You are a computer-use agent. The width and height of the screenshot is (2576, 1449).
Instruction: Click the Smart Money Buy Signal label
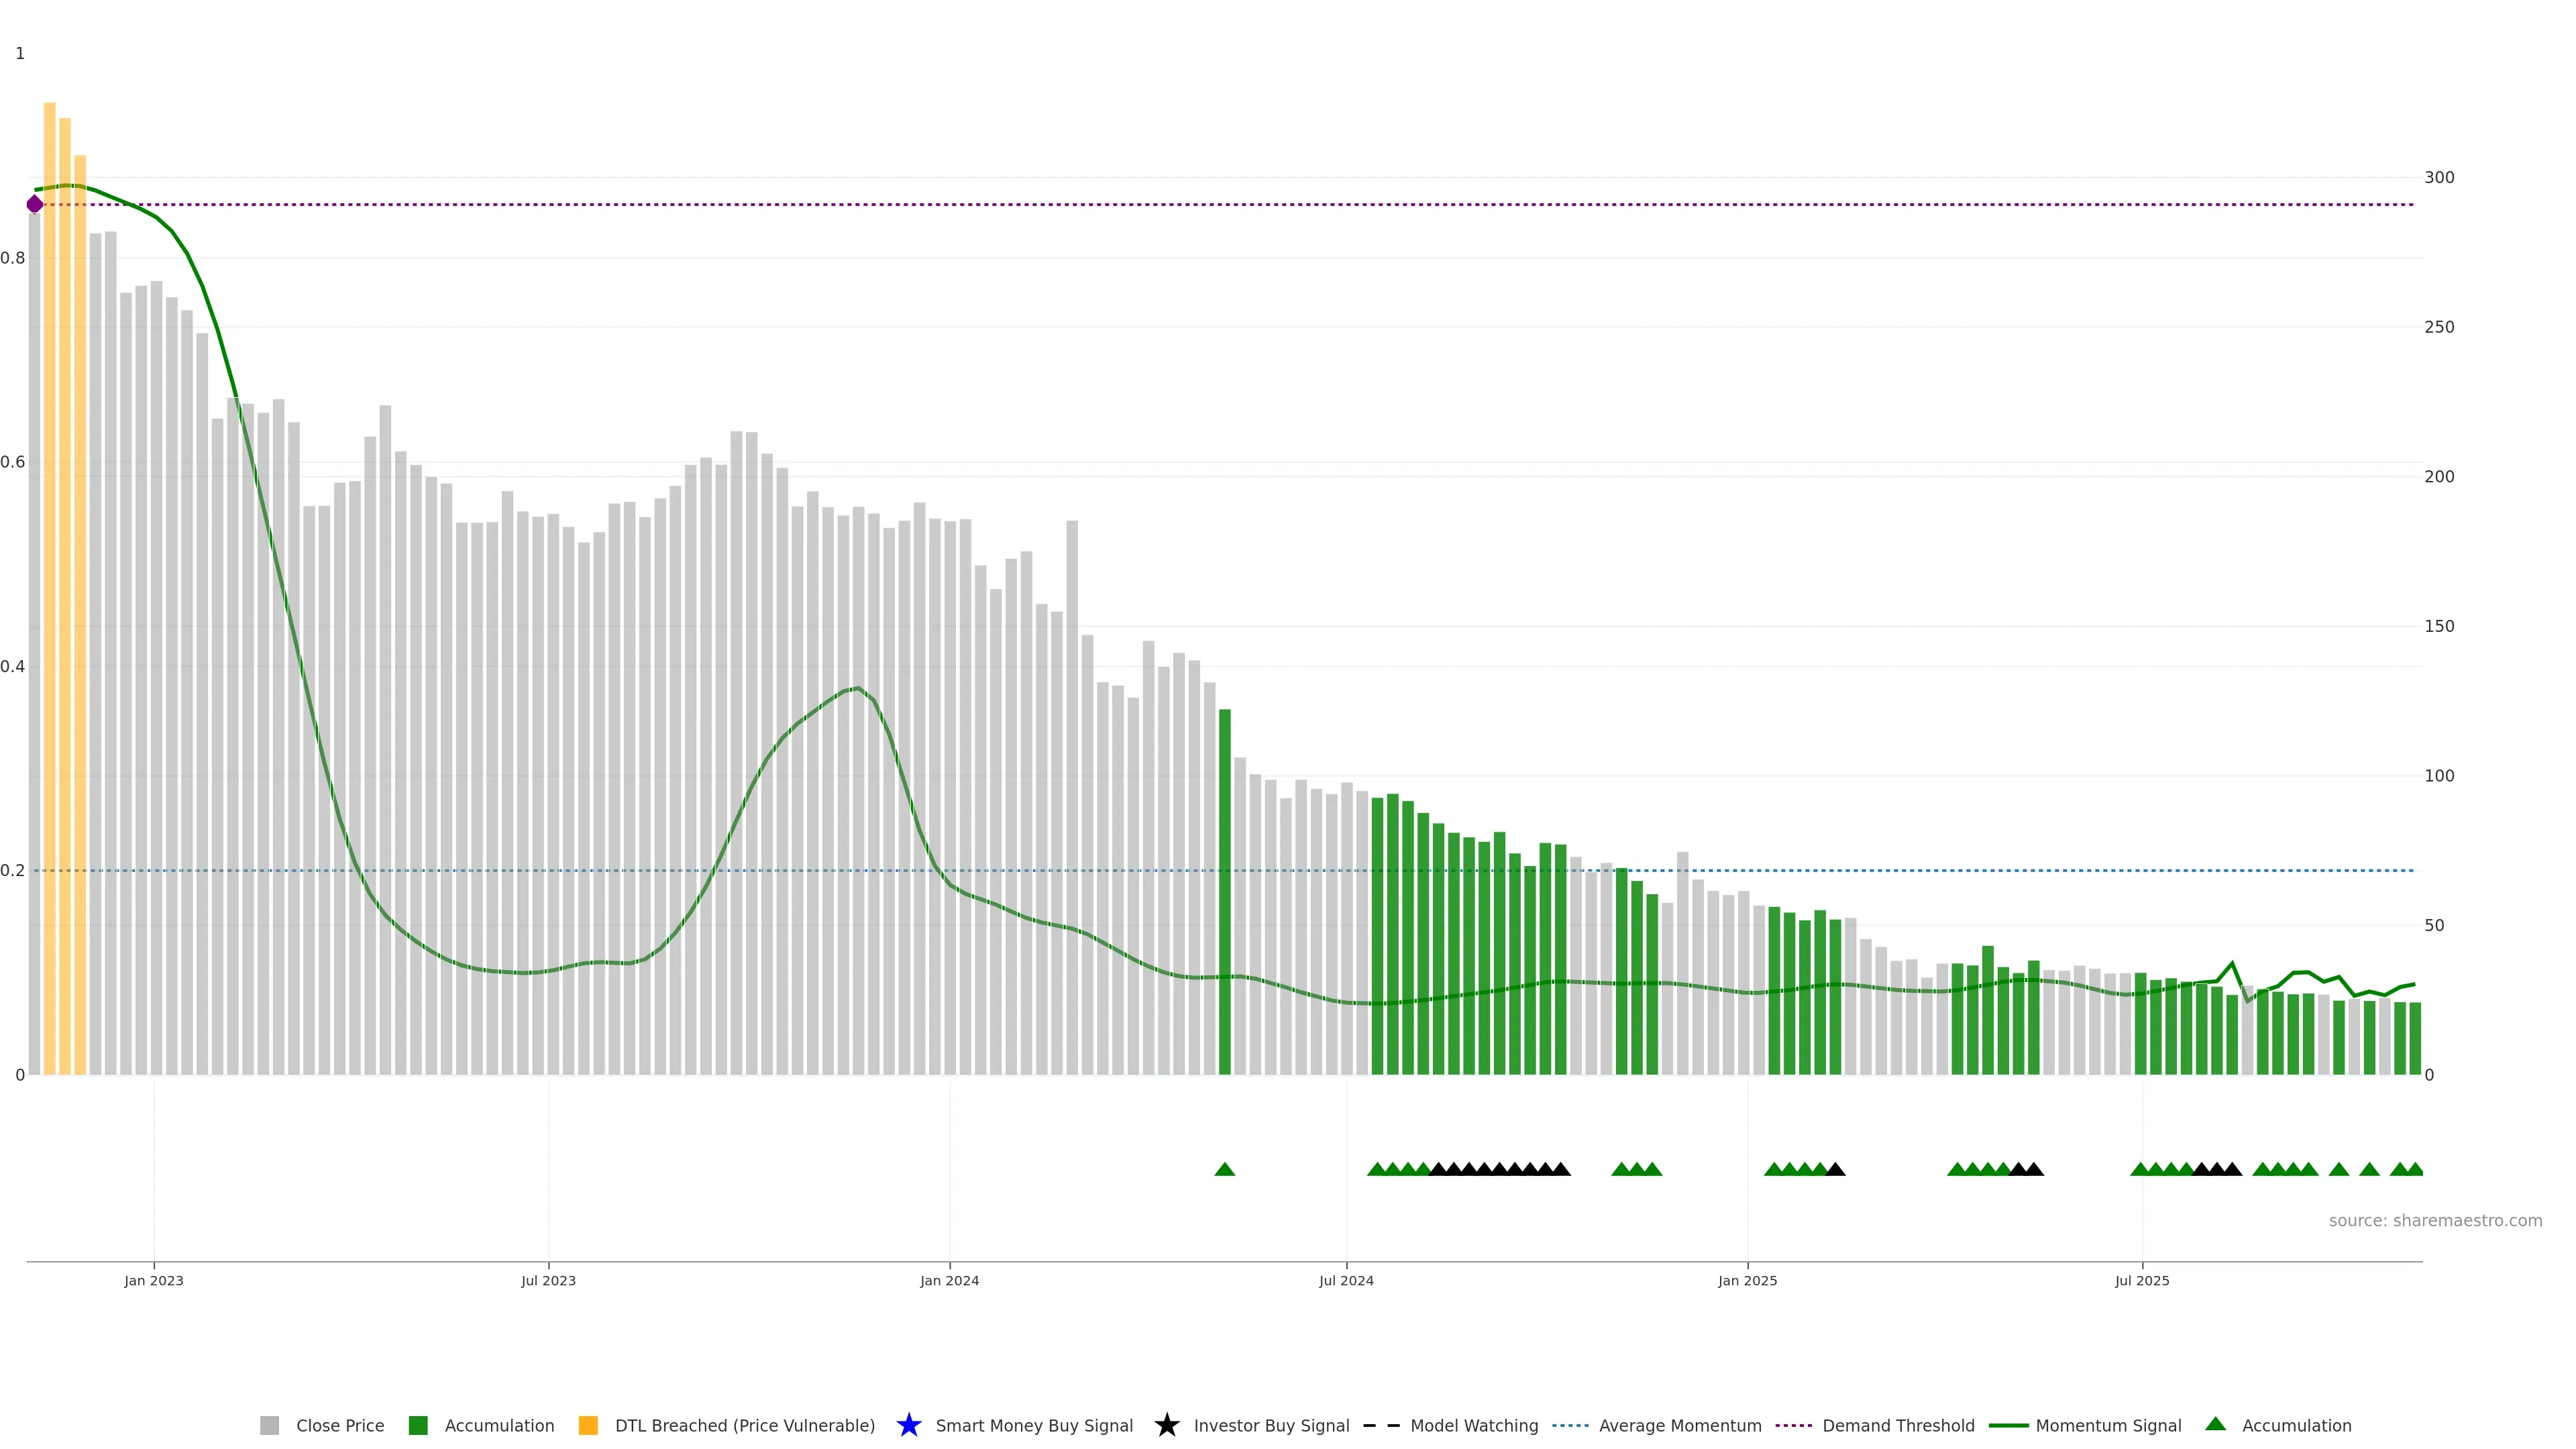[x=1034, y=1425]
